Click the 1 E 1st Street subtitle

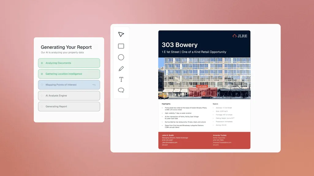[194, 52]
